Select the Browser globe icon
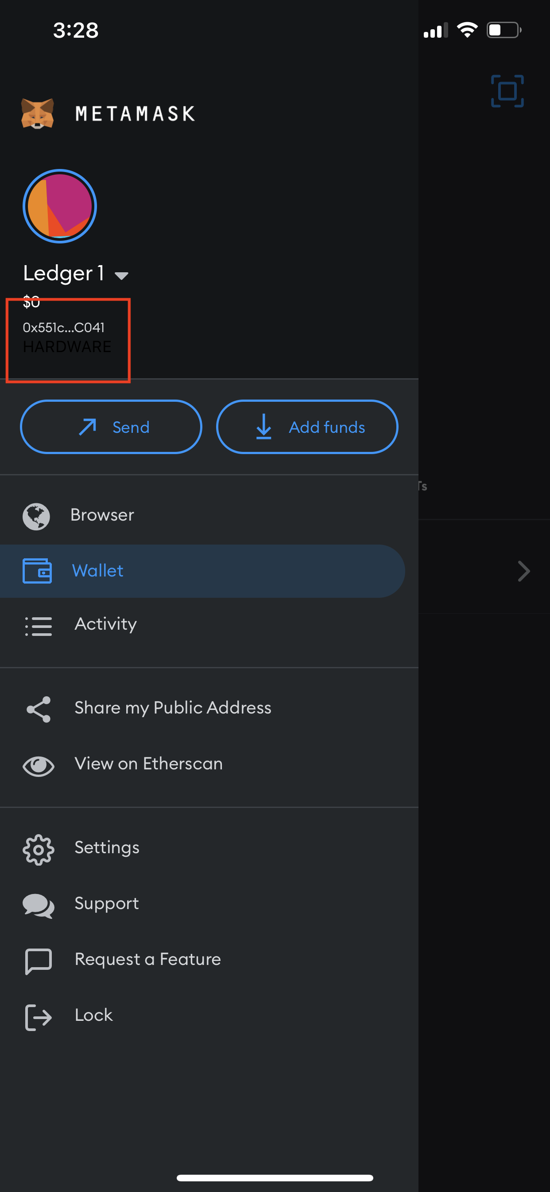Image resolution: width=550 pixels, height=1192 pixels. coord(36,516)
